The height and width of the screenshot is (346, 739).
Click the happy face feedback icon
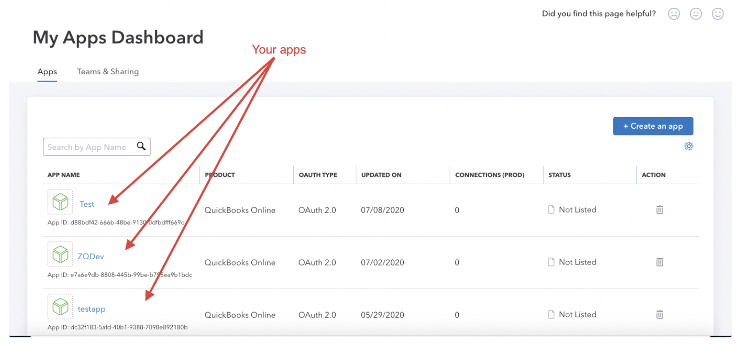(718, 14)
